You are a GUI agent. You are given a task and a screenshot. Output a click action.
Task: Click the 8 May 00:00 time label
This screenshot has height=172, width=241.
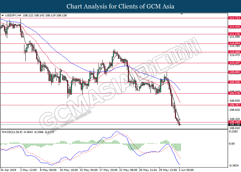[48, 170]
